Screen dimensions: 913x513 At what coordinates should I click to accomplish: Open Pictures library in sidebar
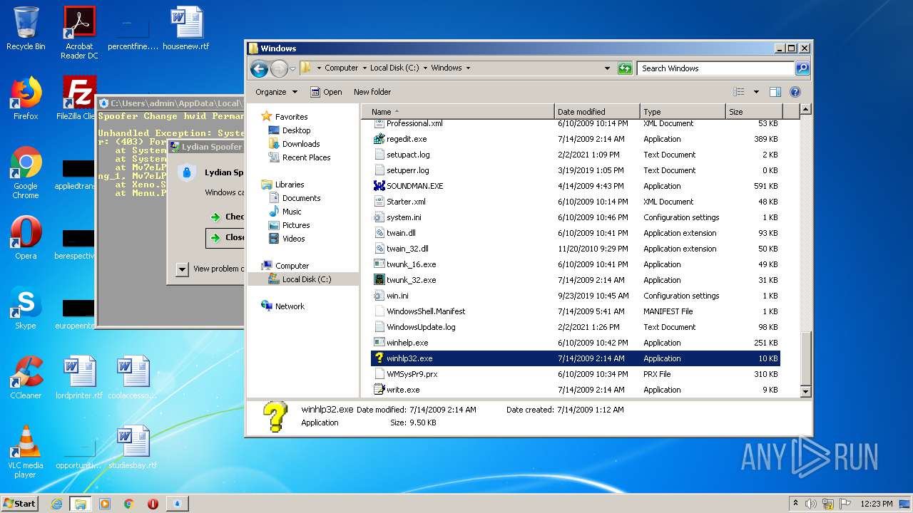pos(295,225)
